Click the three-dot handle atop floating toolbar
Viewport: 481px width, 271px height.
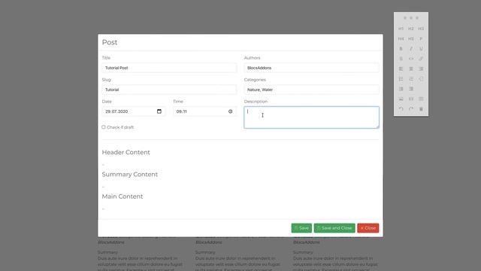[x=411, y=18]
